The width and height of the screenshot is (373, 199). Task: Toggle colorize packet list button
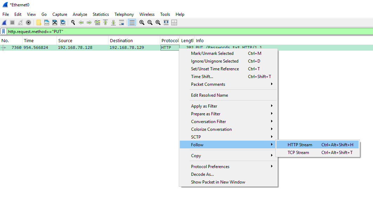click(132, 23)
